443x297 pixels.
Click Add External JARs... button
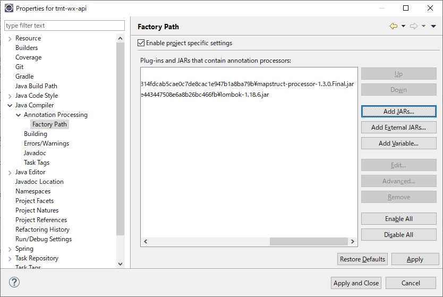coord(398,128)
